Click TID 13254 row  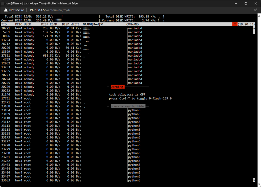(x=72, y=40)
